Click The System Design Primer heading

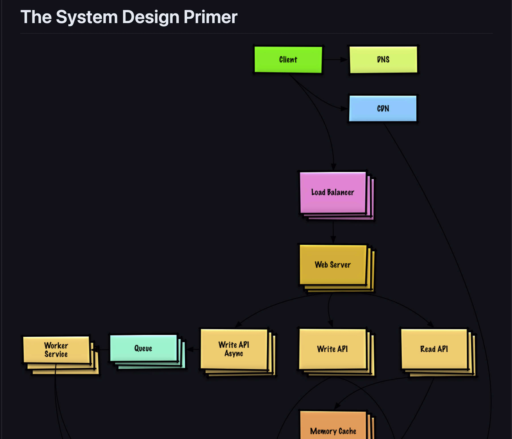[x=129, y=18]
